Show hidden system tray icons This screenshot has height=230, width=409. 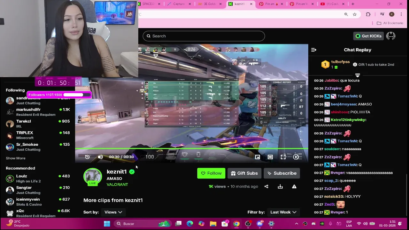pyautogui.click(x=297, y=224)
